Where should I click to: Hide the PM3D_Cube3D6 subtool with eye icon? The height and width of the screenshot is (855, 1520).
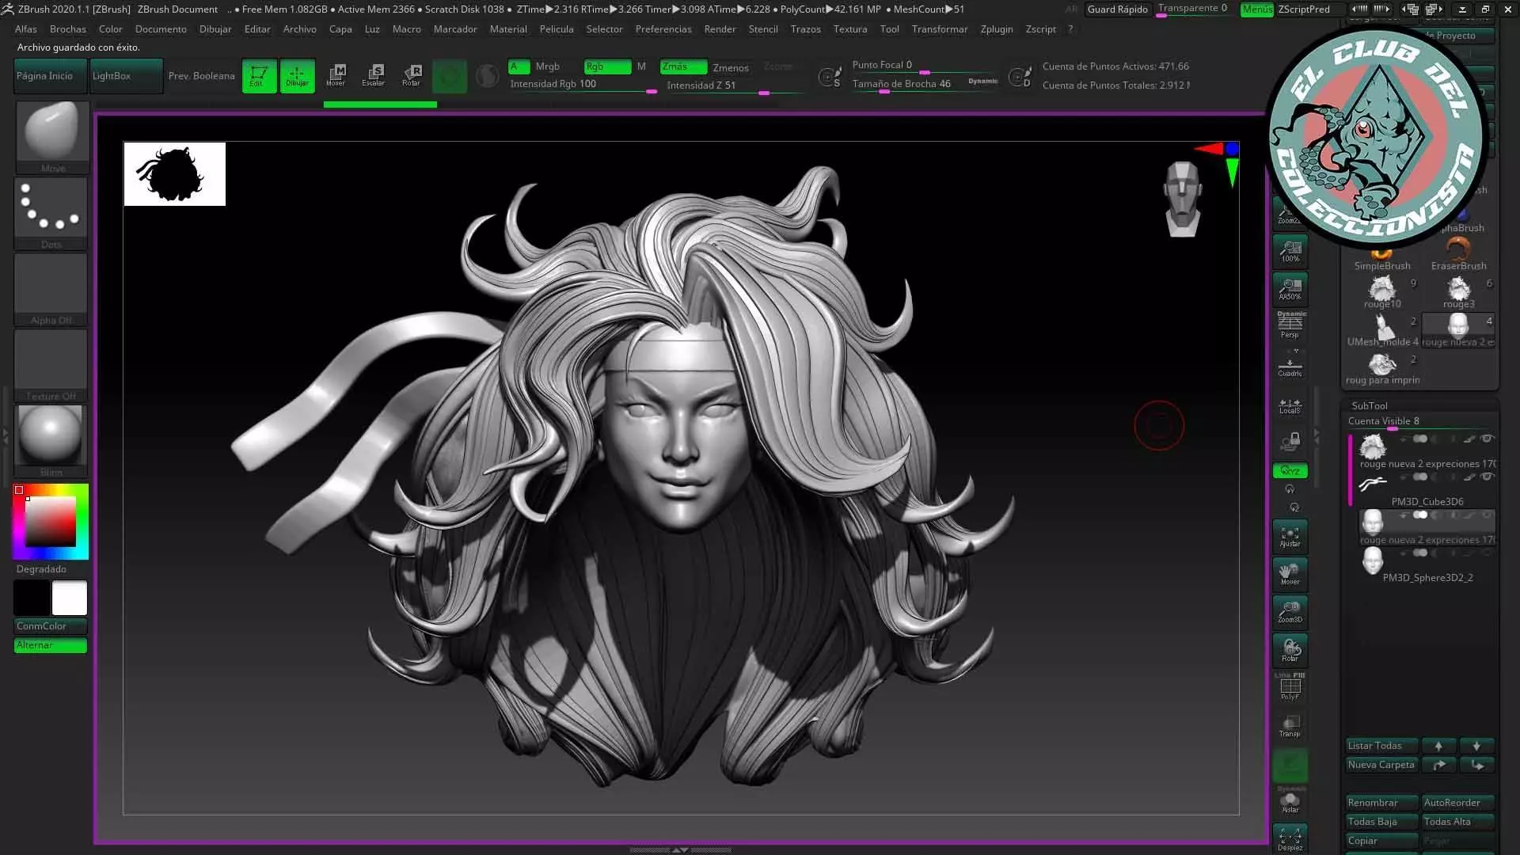(1488, 477)
